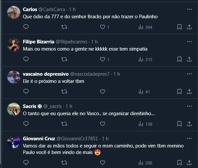
Task: Like Carlos's tweet about Paulinho
Action: 102,27
